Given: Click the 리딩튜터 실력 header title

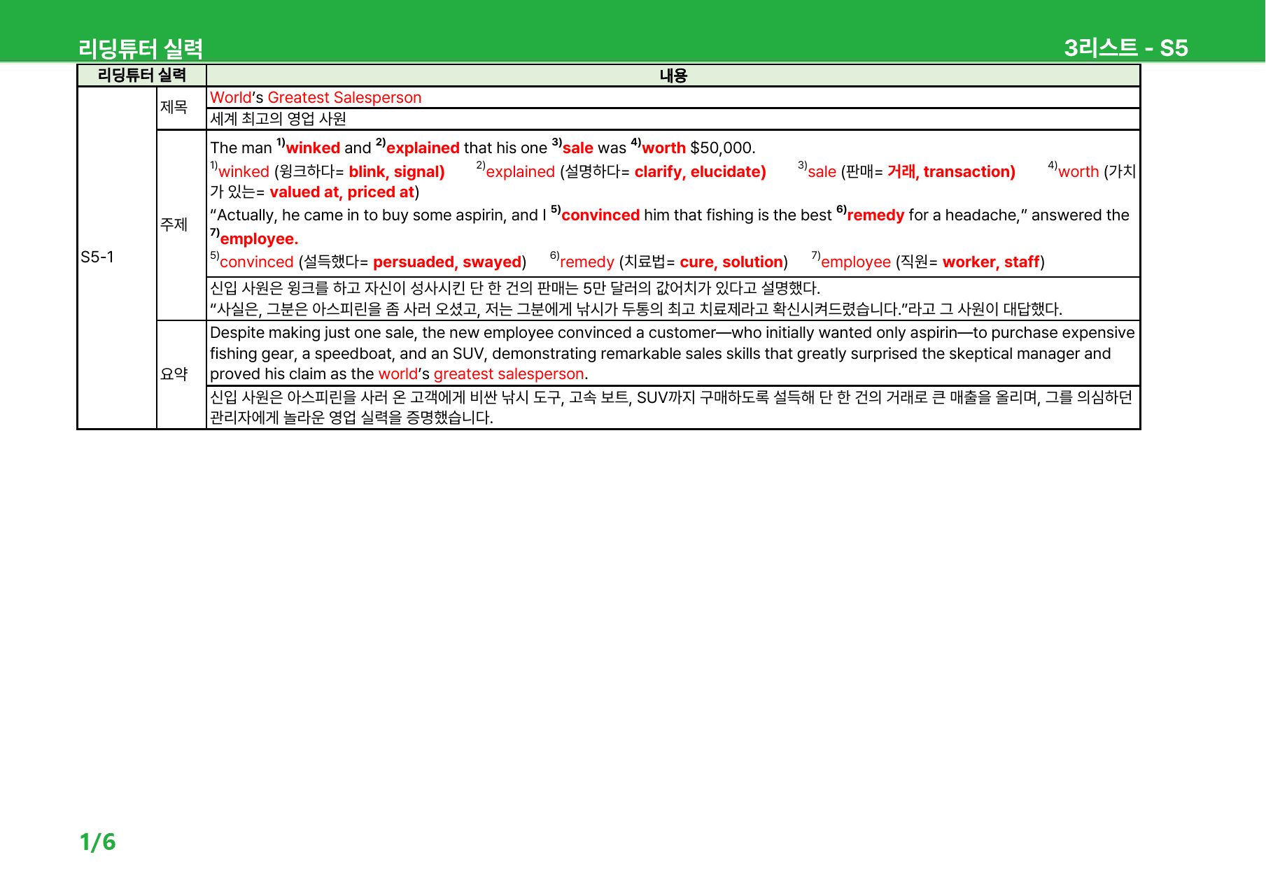Looking at the screenshot, I should pyautogui.click(x=141, y=48).
